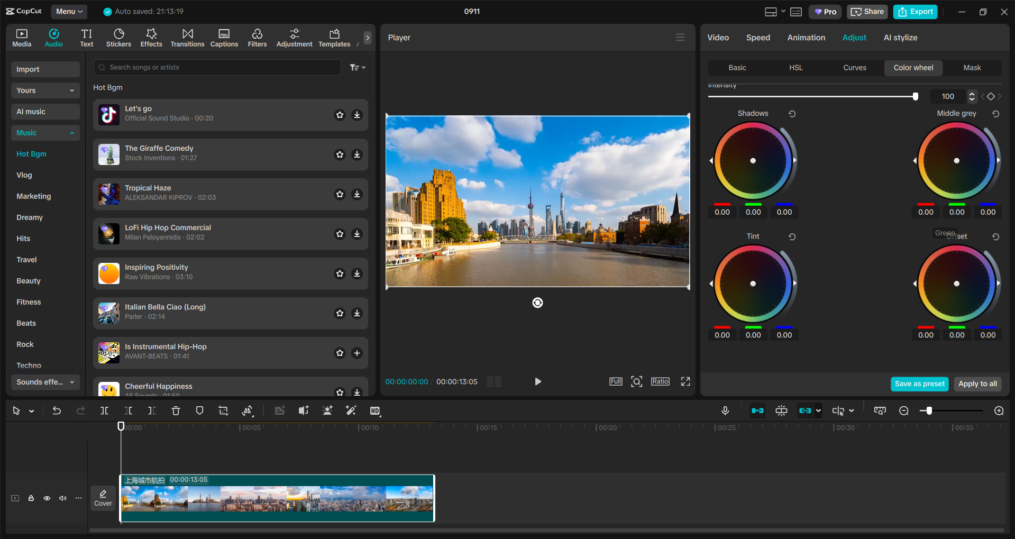1015x539 pixels.
Task: Mute the video track
Action: click(x=63, y=498)
